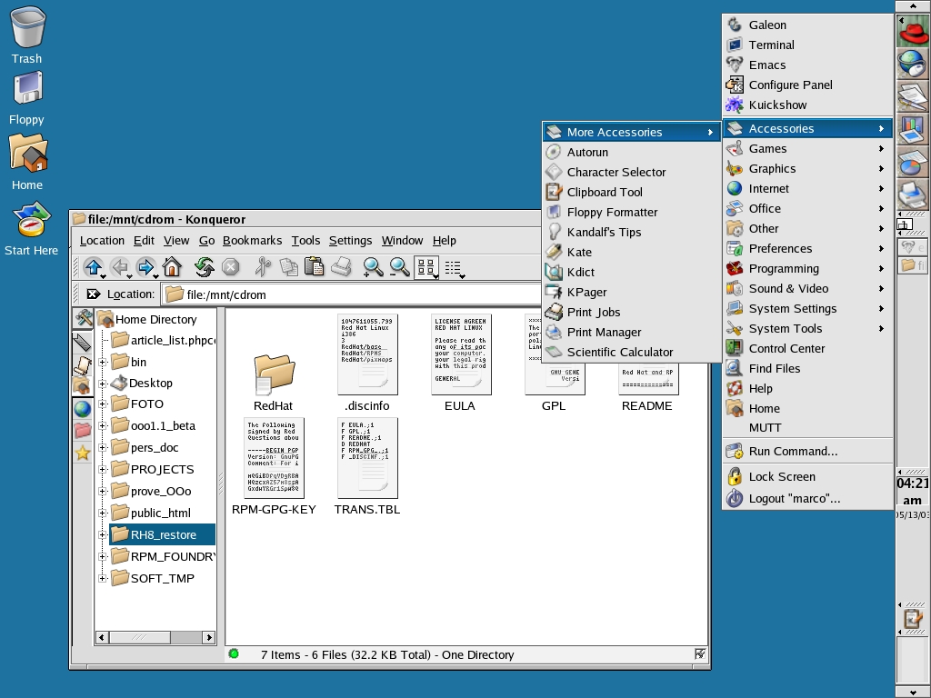The height and width of the screenshot is (698, 931).
Task: Click the Paste clipboard toolbar icon
Action: click(314, 267)
